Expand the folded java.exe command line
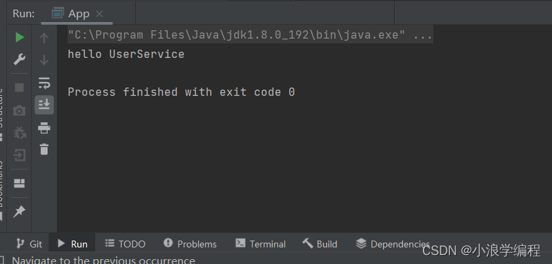The height and width of the screenshot is (264, 552). [423, 34]
